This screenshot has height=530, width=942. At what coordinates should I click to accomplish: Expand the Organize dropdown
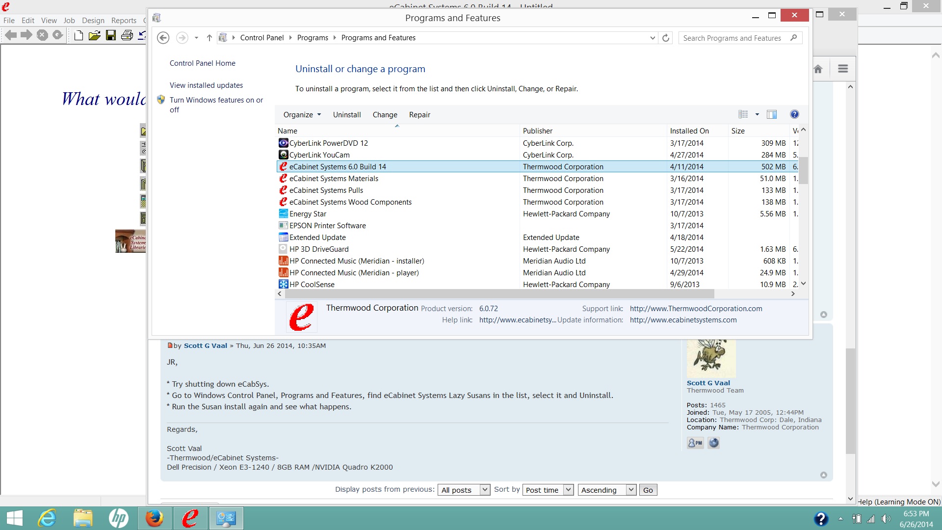pyautogui.click(x=302, y=114)
